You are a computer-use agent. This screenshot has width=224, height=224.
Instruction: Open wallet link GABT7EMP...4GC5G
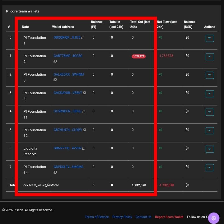click(x=68, y=56)
